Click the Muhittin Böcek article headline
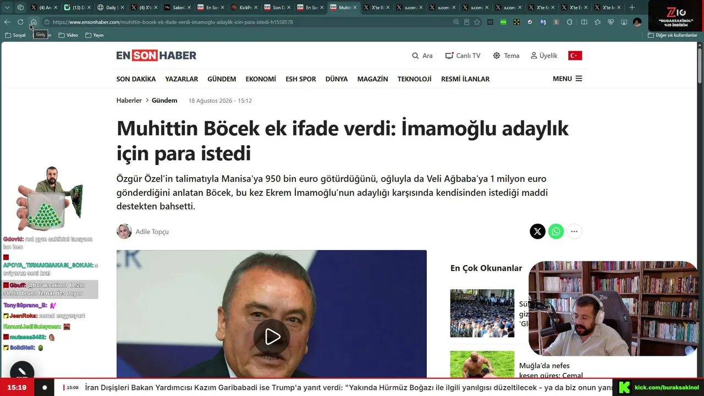The image size is (704, 396). click(x=343, y=141)
